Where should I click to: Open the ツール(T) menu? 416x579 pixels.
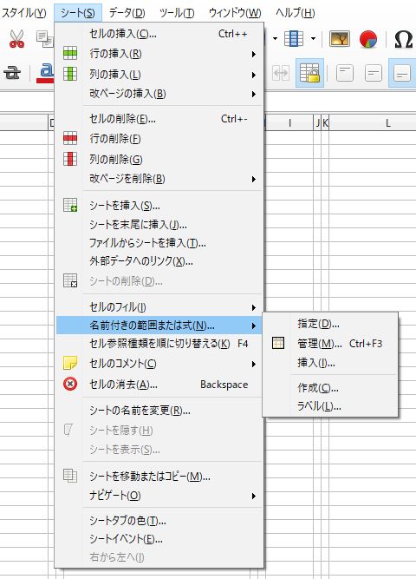tap(177, 13)
